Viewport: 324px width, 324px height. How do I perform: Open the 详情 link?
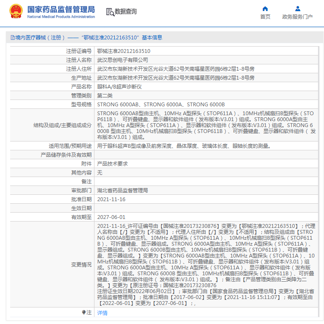click(x=102, y=313)
